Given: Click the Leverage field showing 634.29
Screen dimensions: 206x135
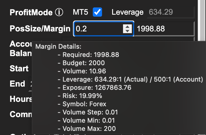Looking at the screenshot, I should point(171,12).
